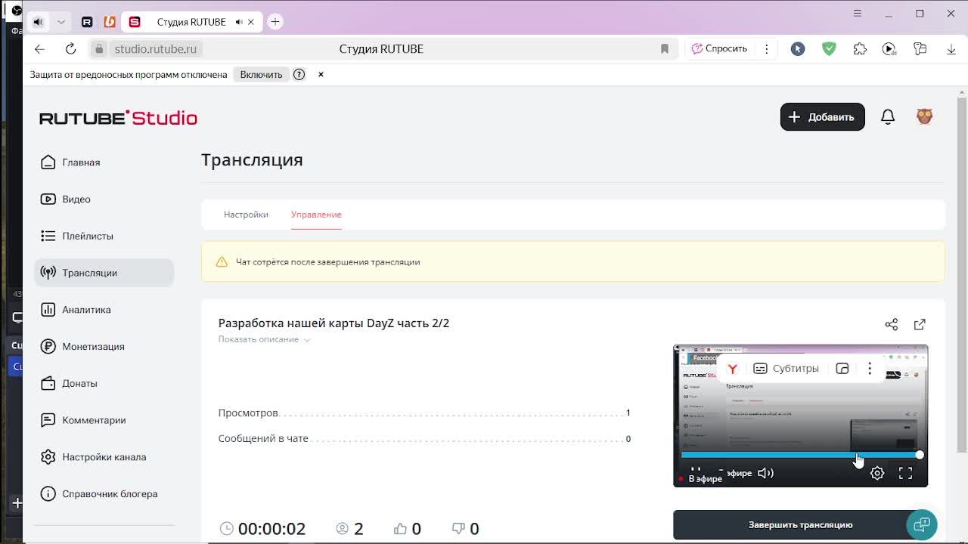Open player overlay three-dots menu

click(x=870, y=369)
